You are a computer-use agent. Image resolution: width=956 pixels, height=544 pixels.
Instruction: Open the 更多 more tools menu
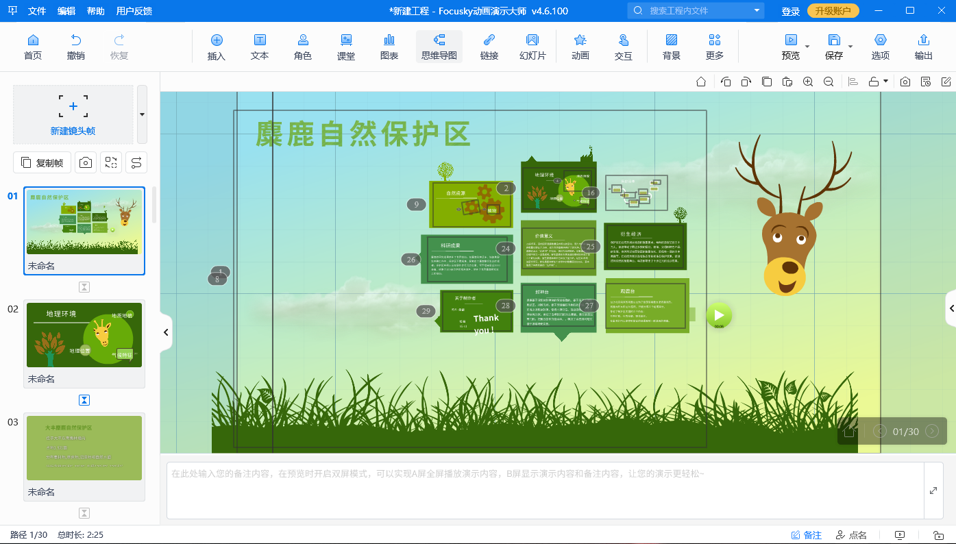tap(715, 47)
